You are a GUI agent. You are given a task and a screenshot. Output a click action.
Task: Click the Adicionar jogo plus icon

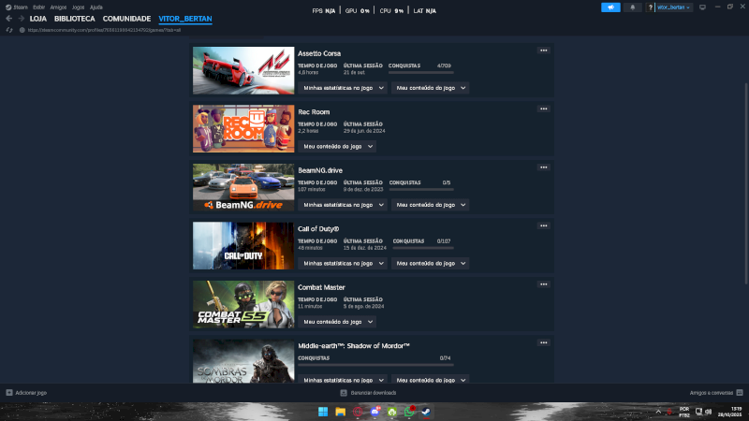(x=9, y=392)
